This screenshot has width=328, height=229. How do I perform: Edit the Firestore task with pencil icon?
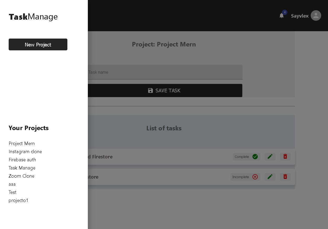[270, 157]
